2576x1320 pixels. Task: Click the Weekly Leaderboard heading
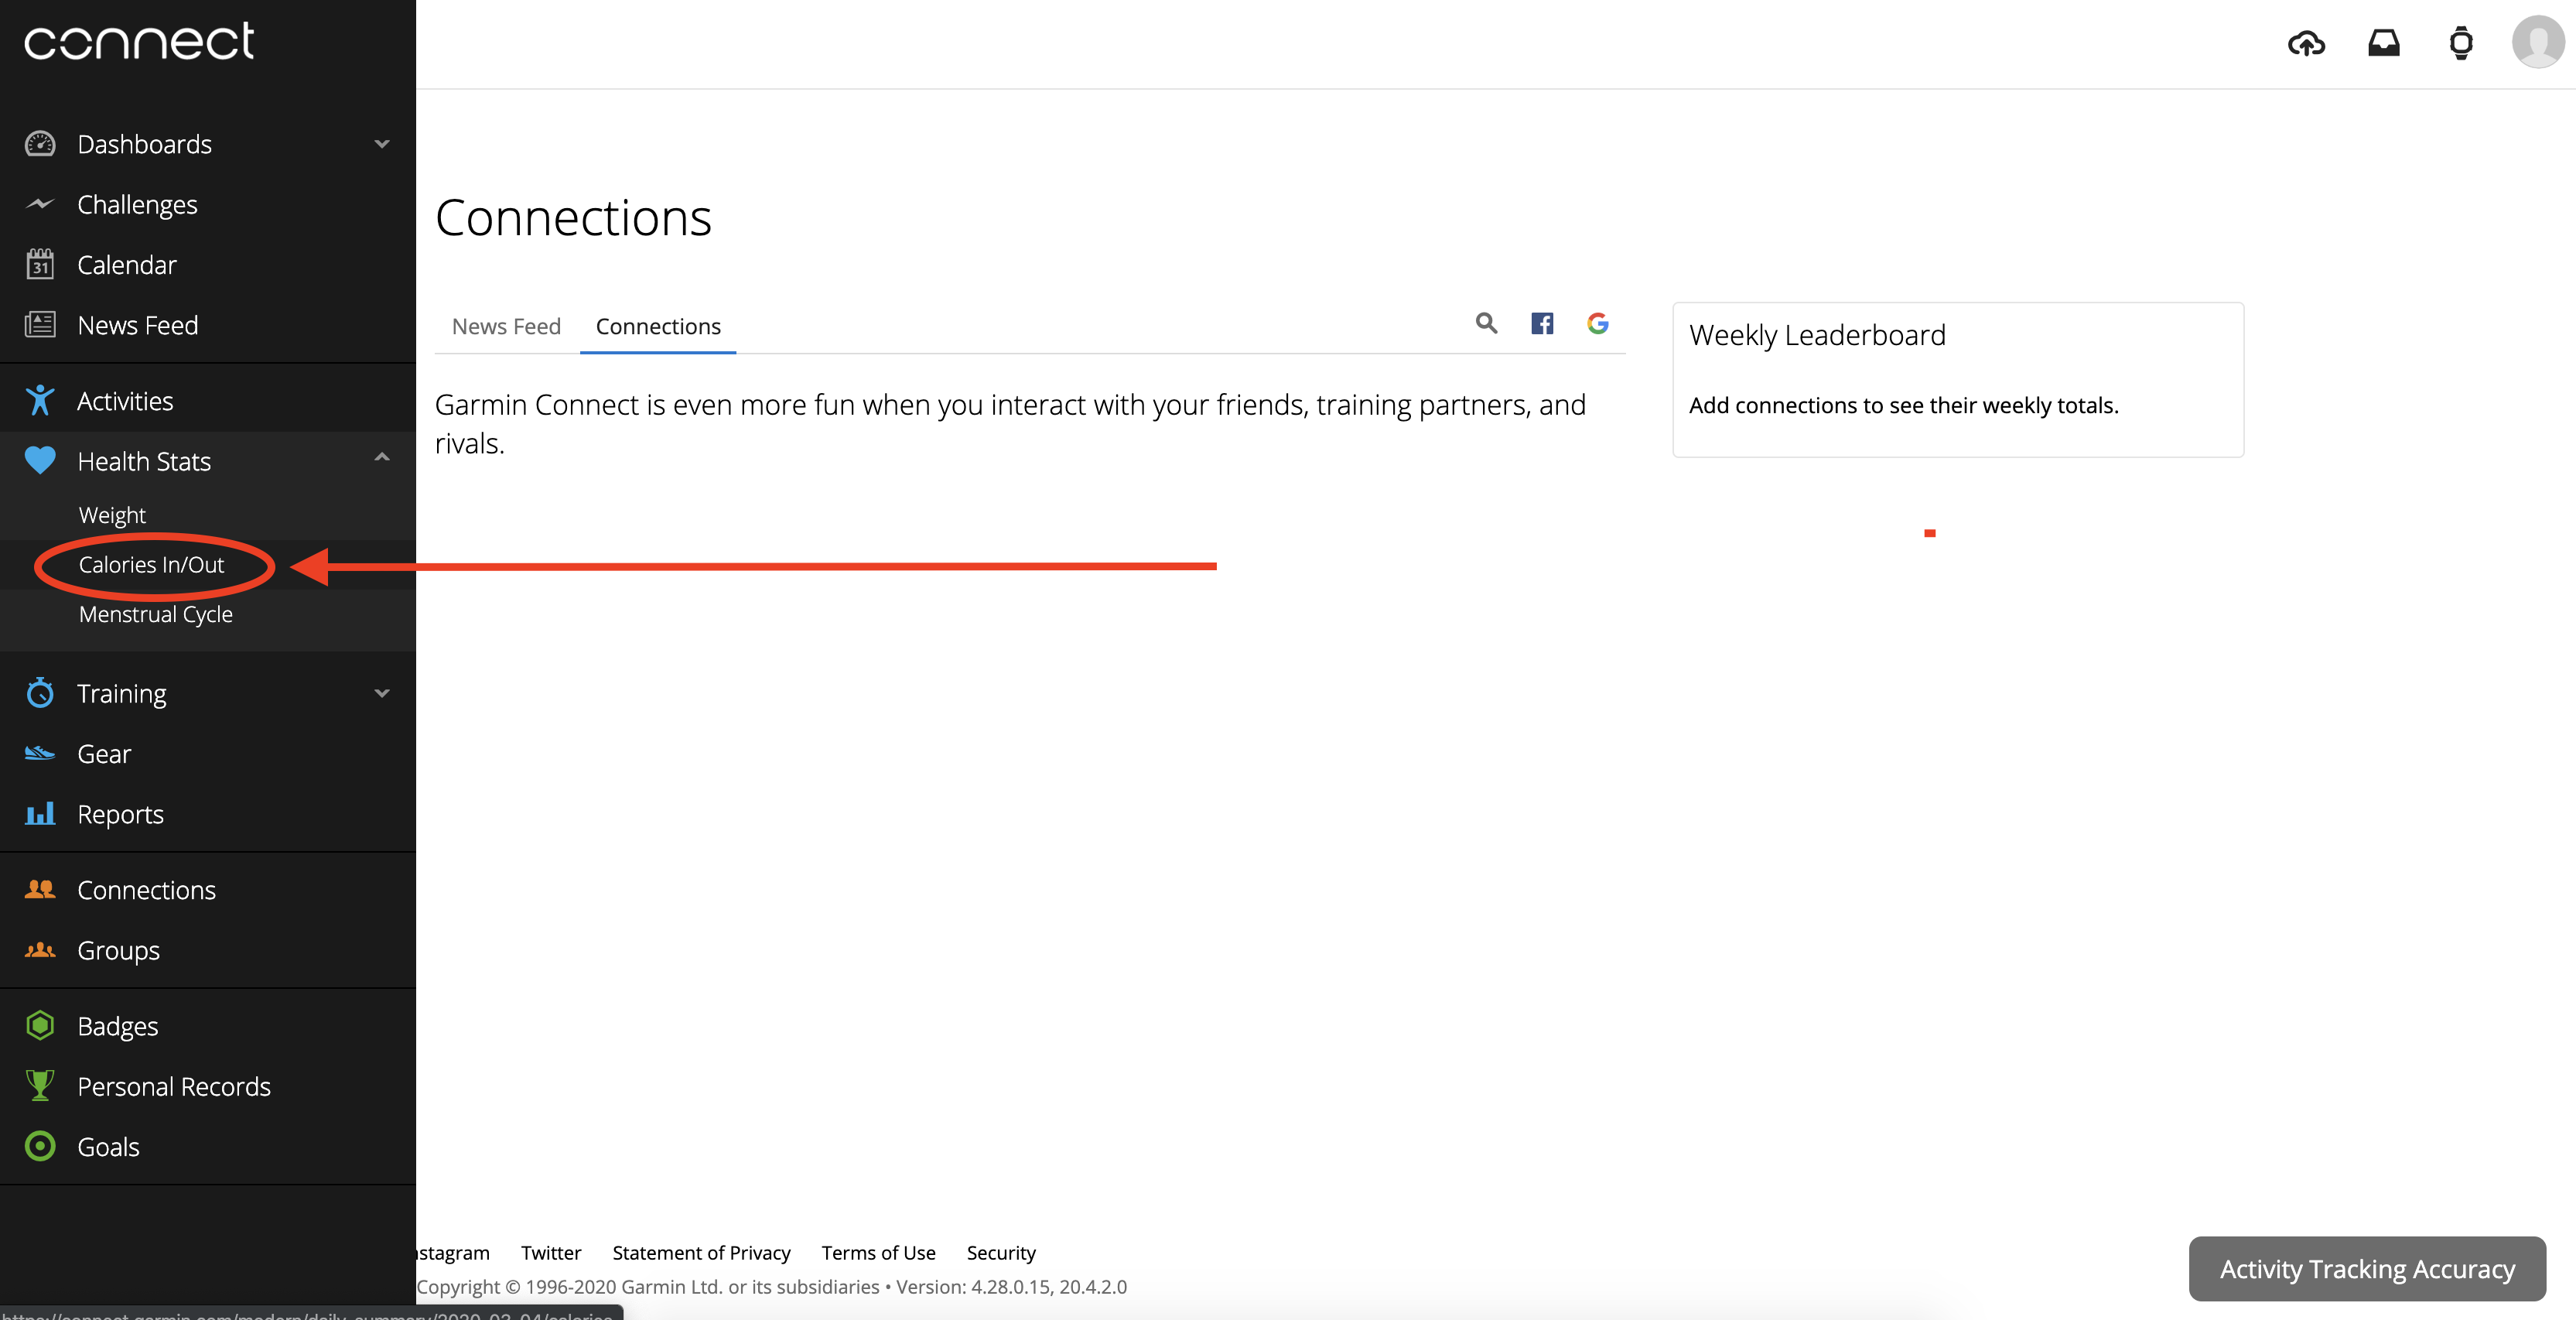pos(1817,335)
